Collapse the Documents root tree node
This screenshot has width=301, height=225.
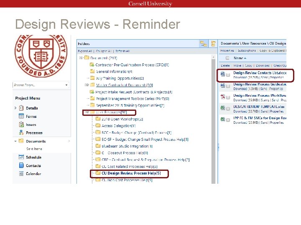click(81, 57)
